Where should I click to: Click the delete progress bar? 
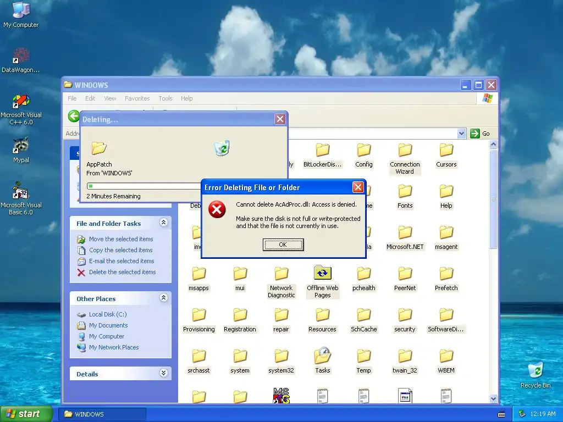click(144, 186)
